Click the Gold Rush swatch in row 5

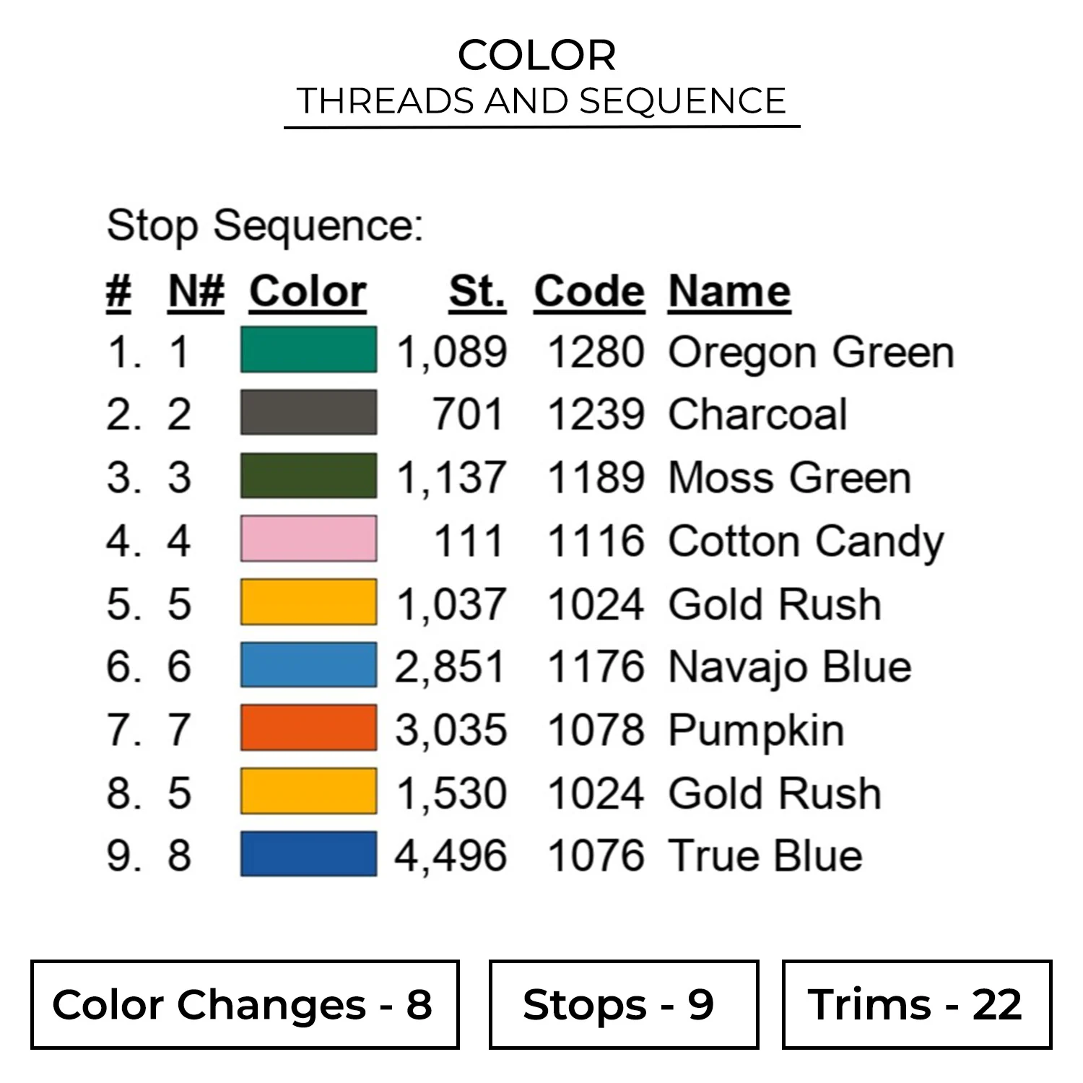[308, 602]
